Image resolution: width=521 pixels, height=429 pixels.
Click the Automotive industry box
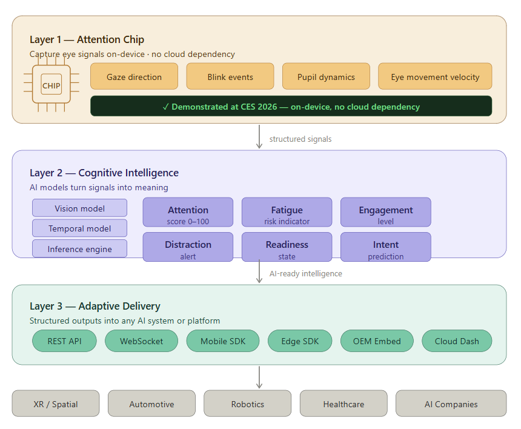[151, 404]
